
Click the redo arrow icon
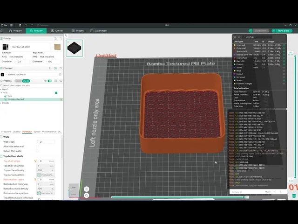click(32, 25)
